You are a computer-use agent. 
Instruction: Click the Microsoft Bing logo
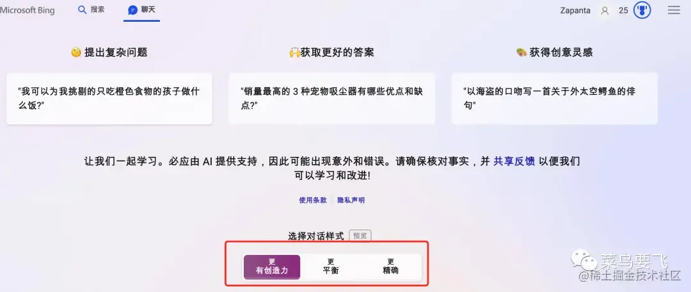point(28,10)
